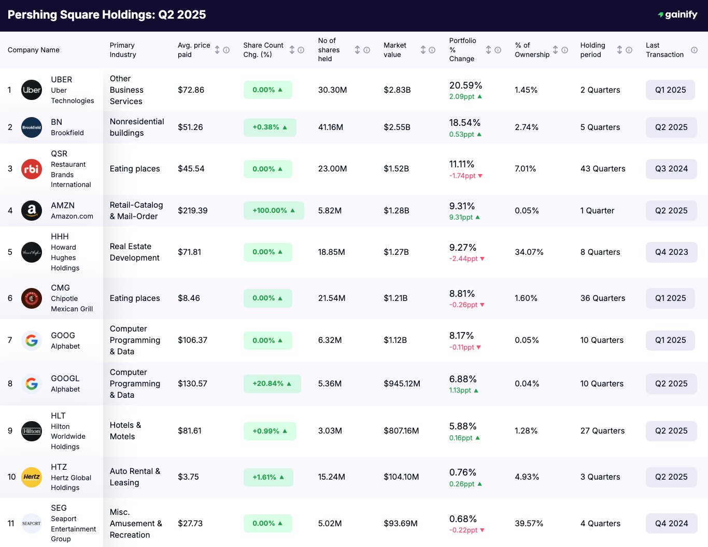Click the Brookfield company logo

pyautogui.click(x=32, y=127)
